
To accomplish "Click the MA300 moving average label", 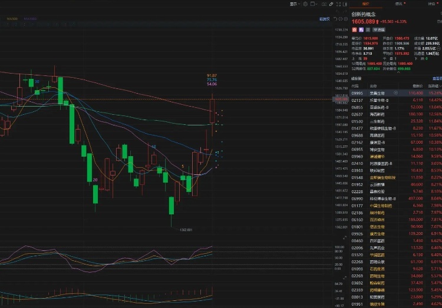I will (x=12, y=18).
